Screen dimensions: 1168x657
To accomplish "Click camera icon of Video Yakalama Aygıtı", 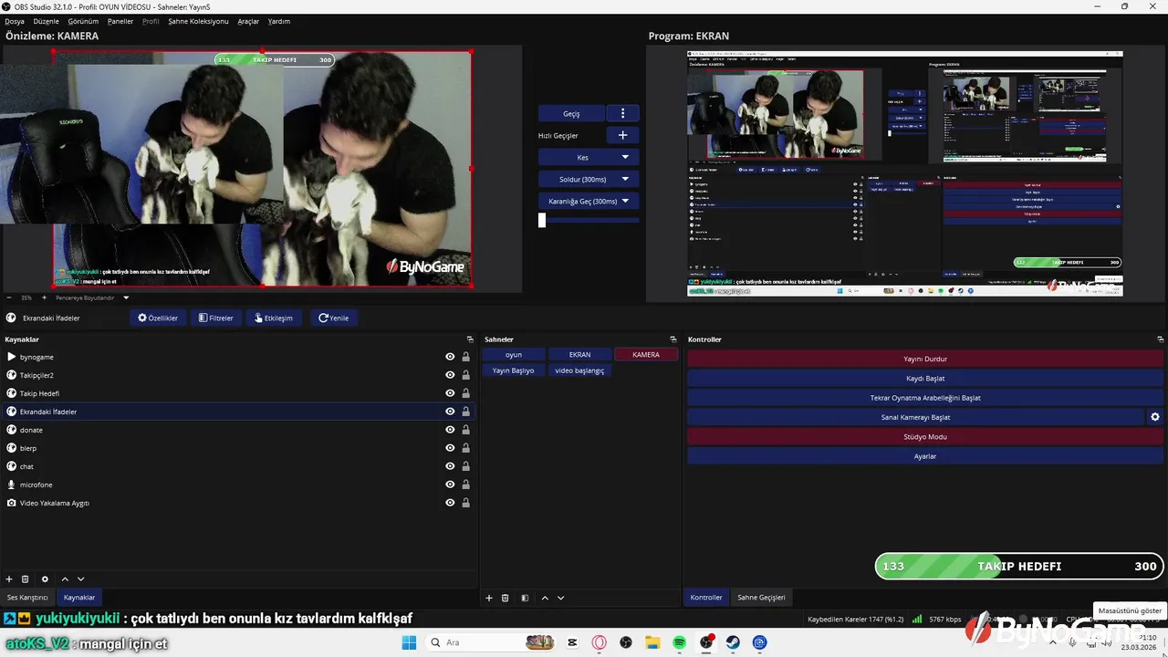I will tap(11, 503).
